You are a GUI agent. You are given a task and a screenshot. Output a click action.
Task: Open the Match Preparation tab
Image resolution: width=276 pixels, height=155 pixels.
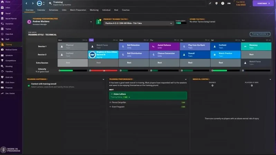click(x=78, y=10)
